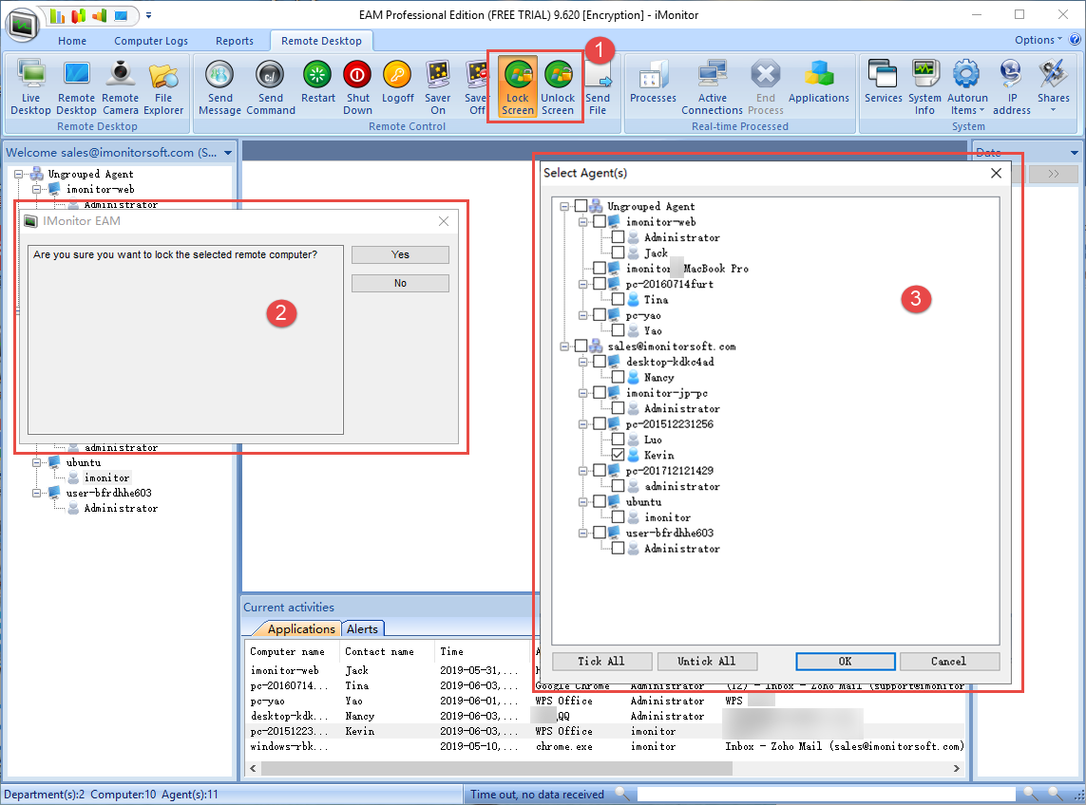Collapse ubuntu node in left agent tree

(x=36, y=462)
